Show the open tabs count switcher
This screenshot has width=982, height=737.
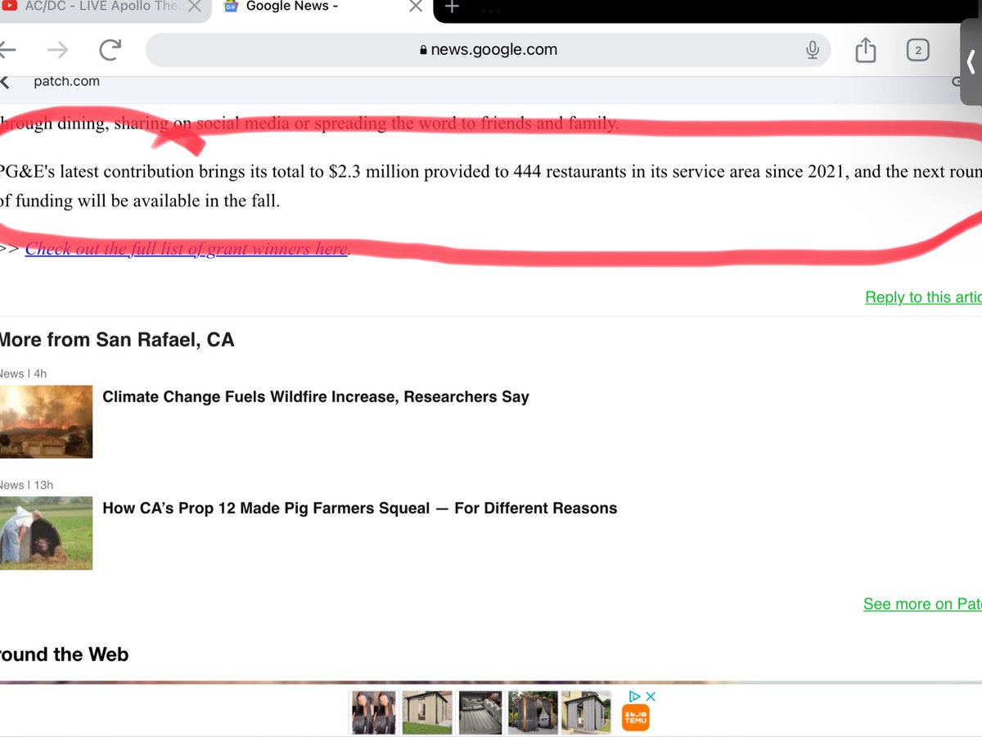tap(917, 50)
